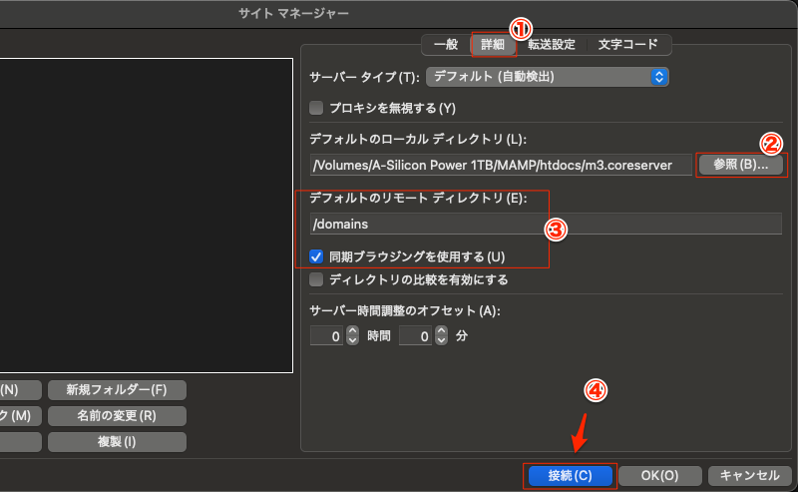Enable プロキシを無視する checkbox
Screen dimensions: 798x492
click(x=317, y=108)
